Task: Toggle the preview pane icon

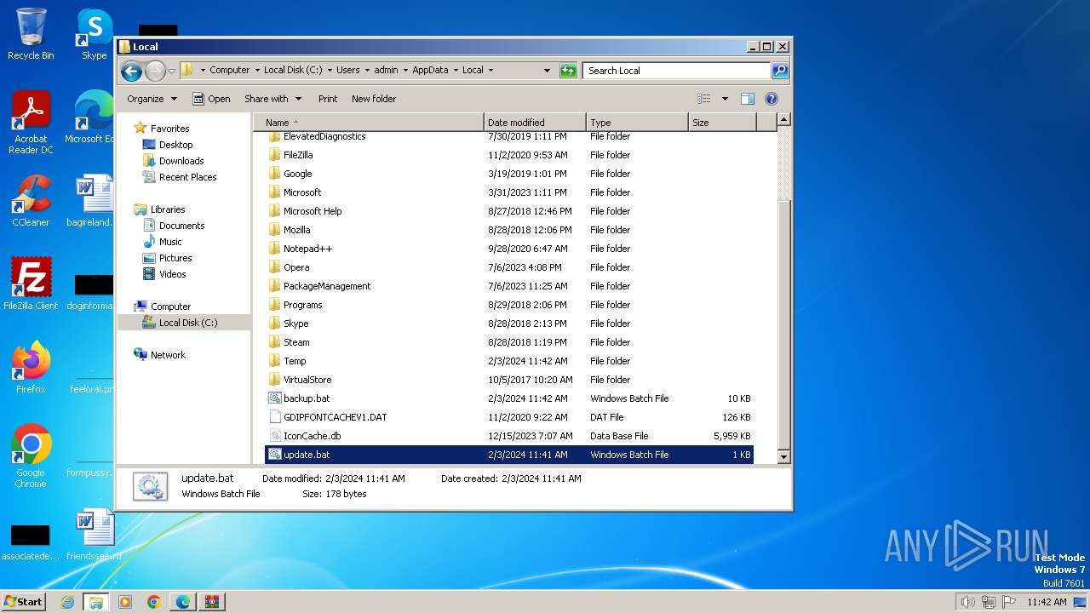Action: (748, 99)
